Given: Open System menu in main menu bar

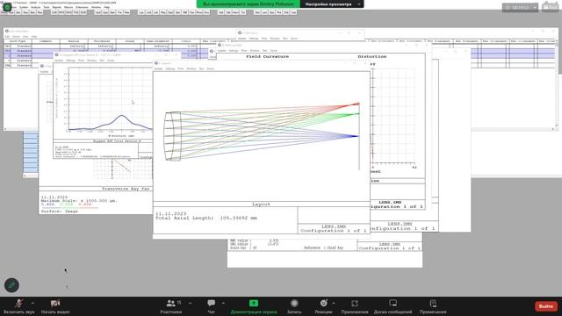Looking at the screenshot, I should click(x=24, y=7).
